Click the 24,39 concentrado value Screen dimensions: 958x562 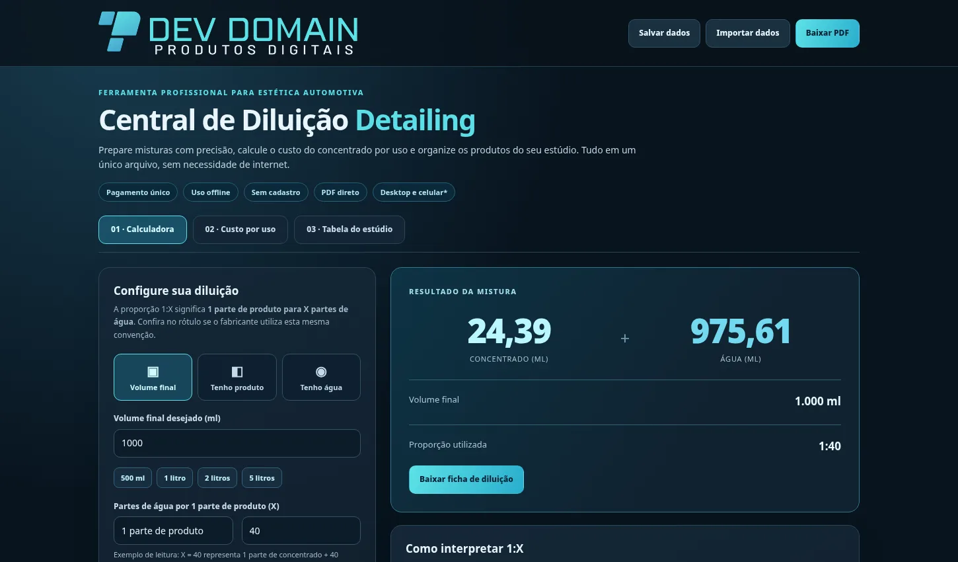(509, 332)
